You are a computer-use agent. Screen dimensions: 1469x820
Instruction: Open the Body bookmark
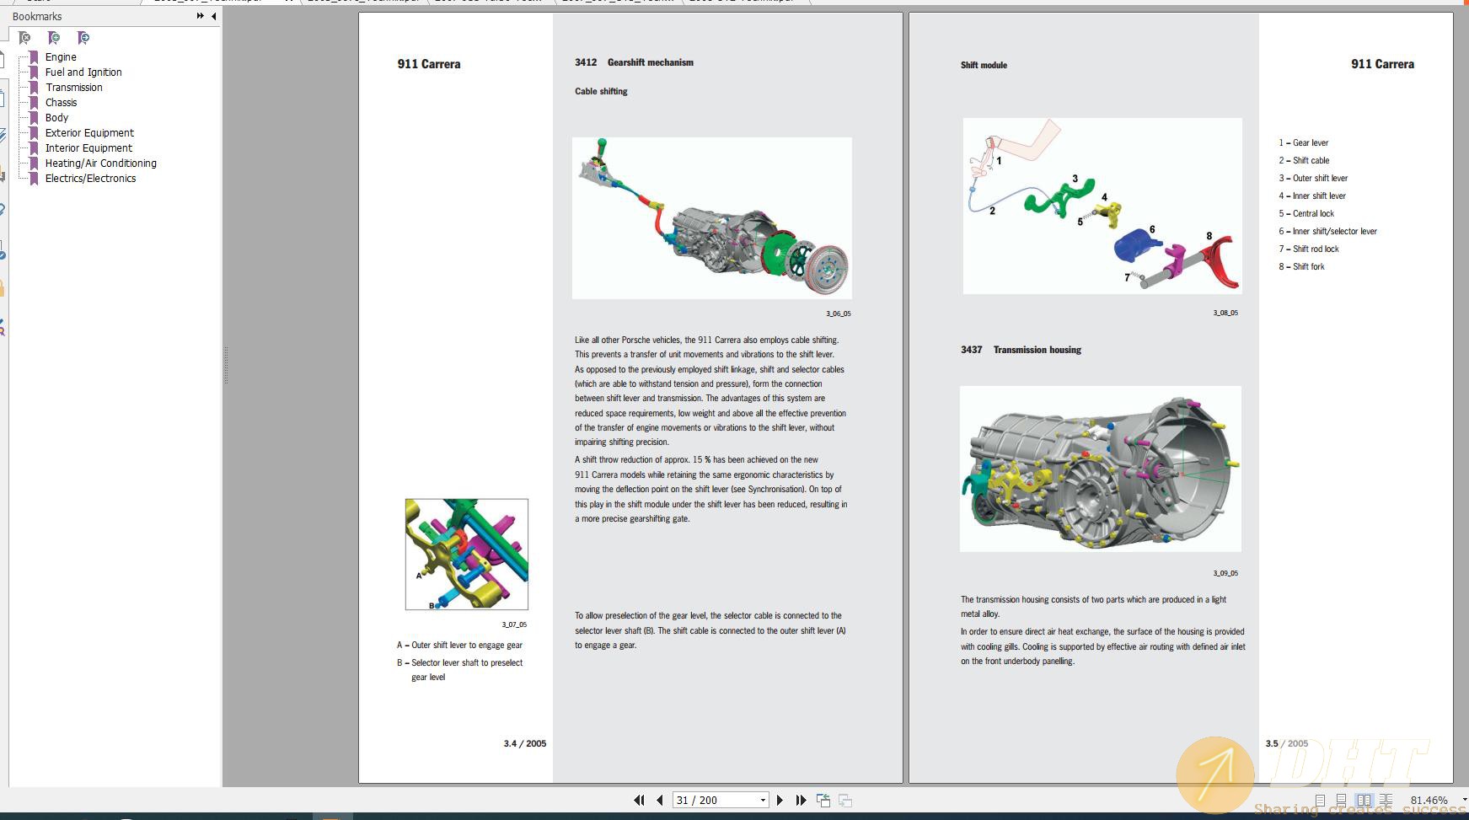(56, 117)
